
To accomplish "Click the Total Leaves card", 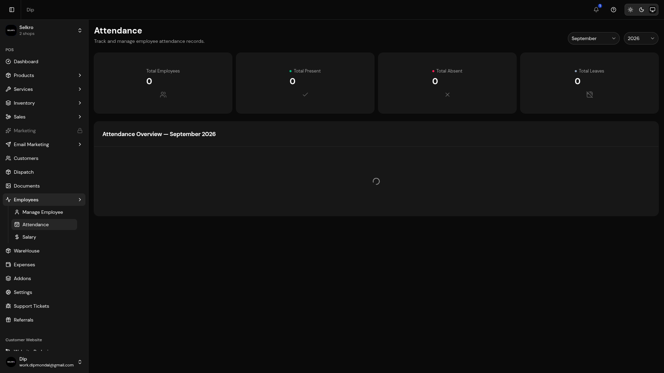I will 589,83.
